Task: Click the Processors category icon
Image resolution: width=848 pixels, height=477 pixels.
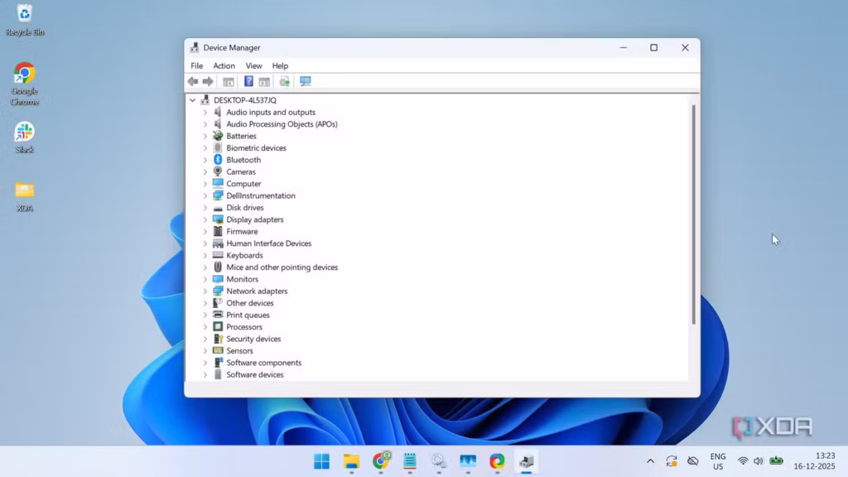Action: (x=218, y=326)
